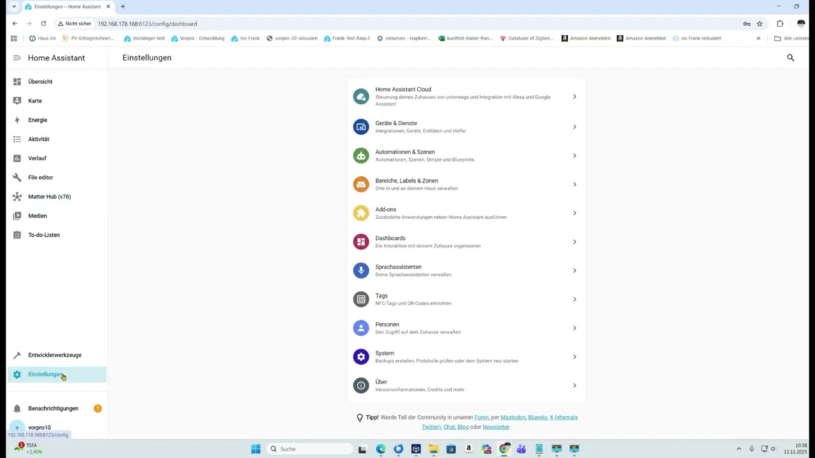
Task: Open the Übersicht sidebar entry
Action: 57,81
